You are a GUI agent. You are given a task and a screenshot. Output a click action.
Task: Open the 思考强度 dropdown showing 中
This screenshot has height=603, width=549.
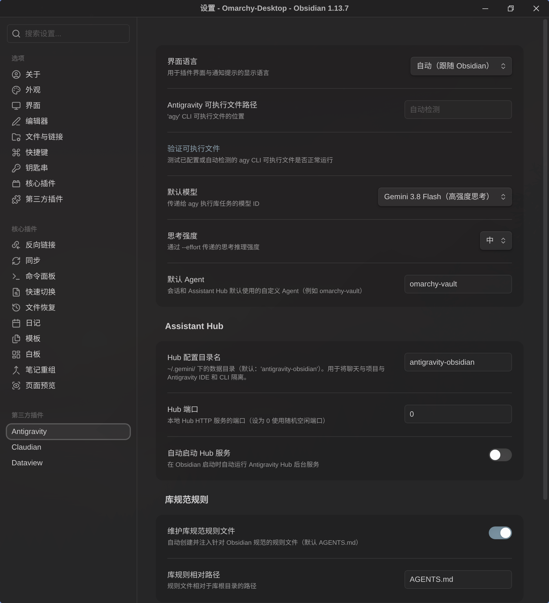click(x=495, y=241)
